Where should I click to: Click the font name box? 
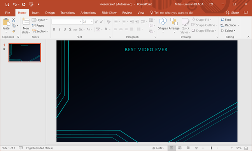[67, 22]
